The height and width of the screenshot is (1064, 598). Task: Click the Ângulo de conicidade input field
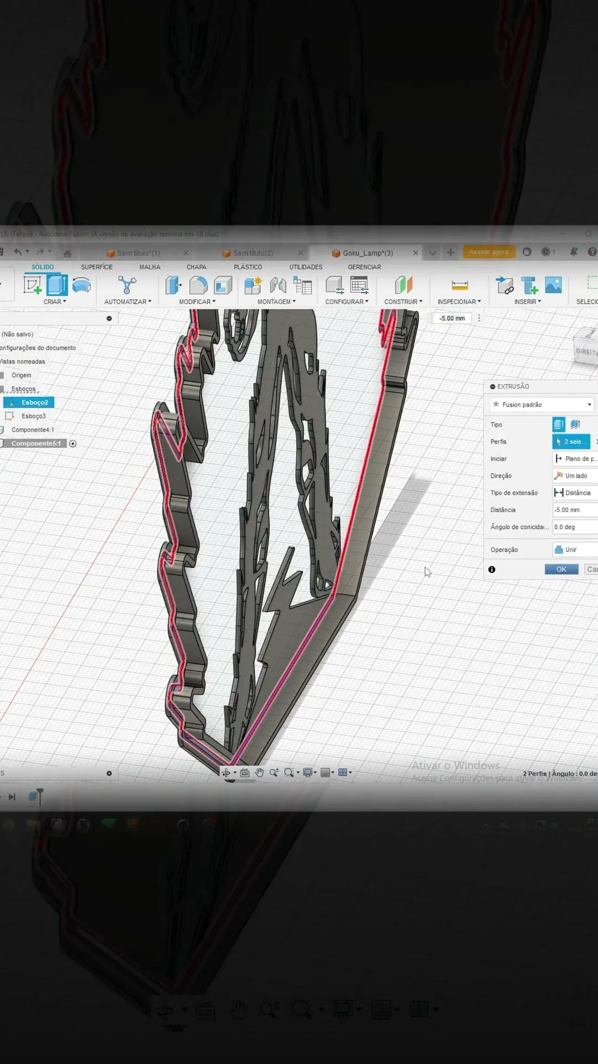pyautogui.click(x=575, y=527)
